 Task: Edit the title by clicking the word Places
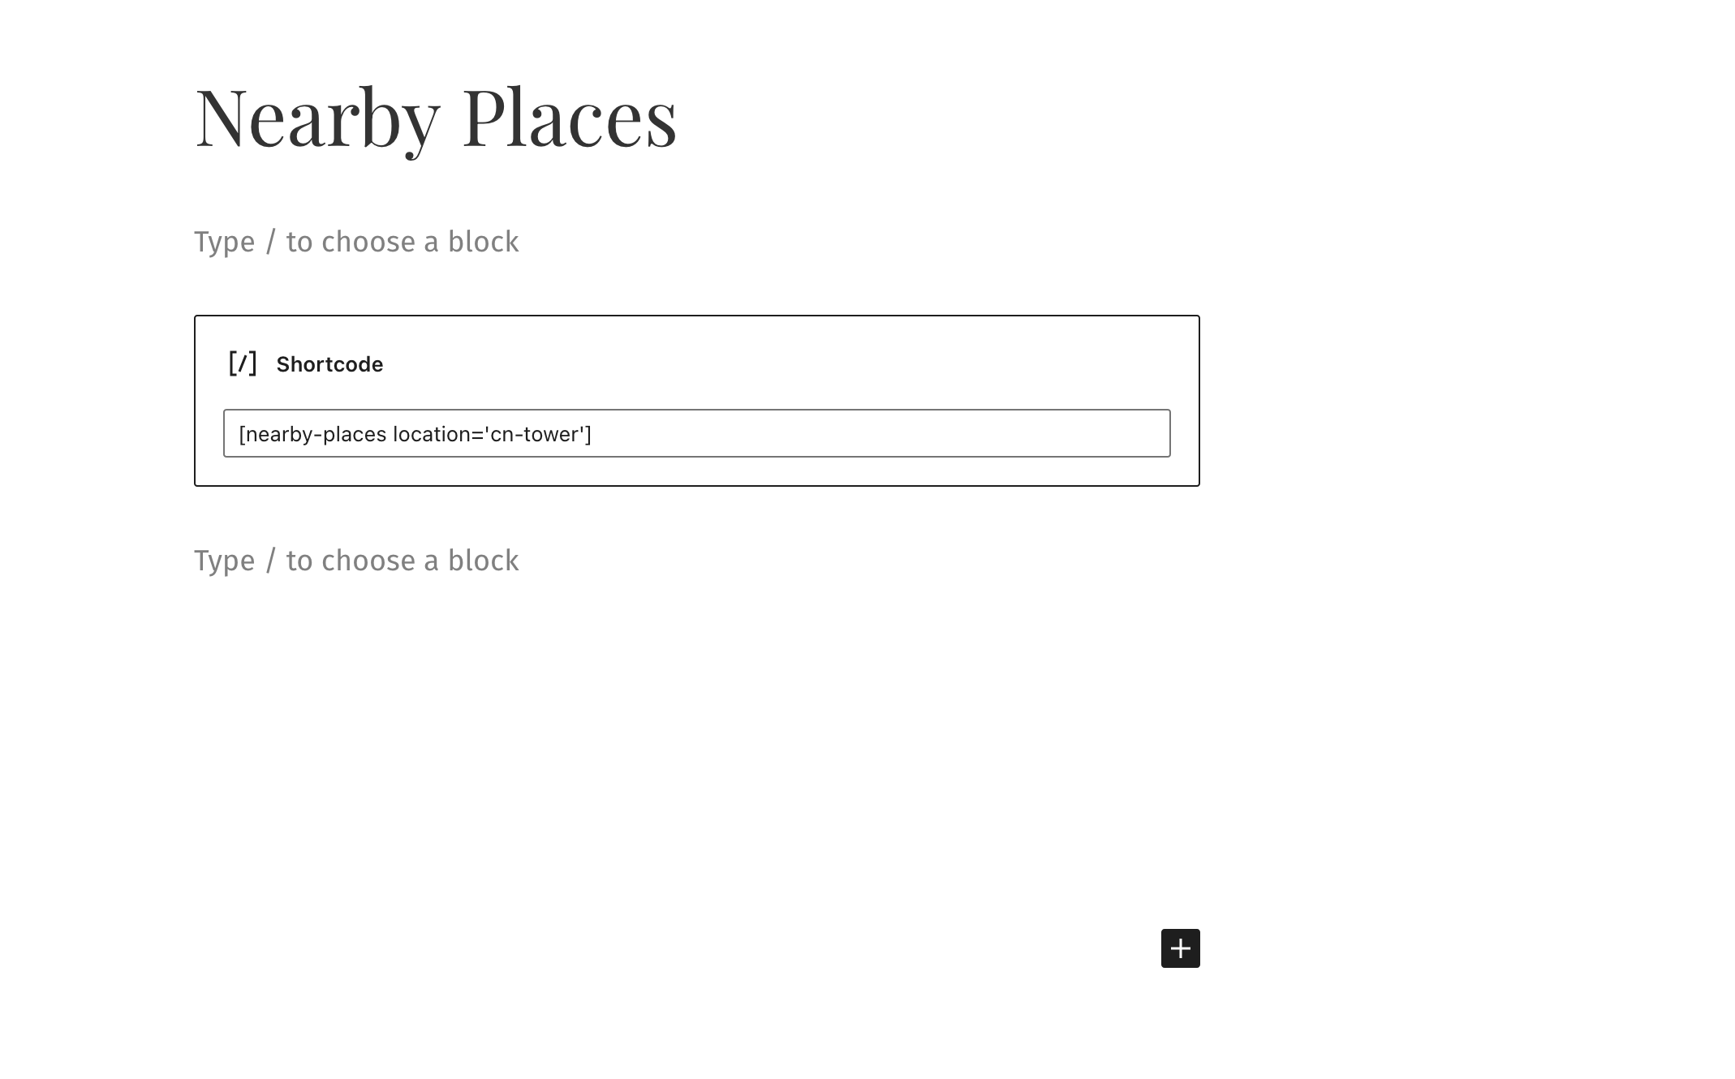(x=570, y=118)
